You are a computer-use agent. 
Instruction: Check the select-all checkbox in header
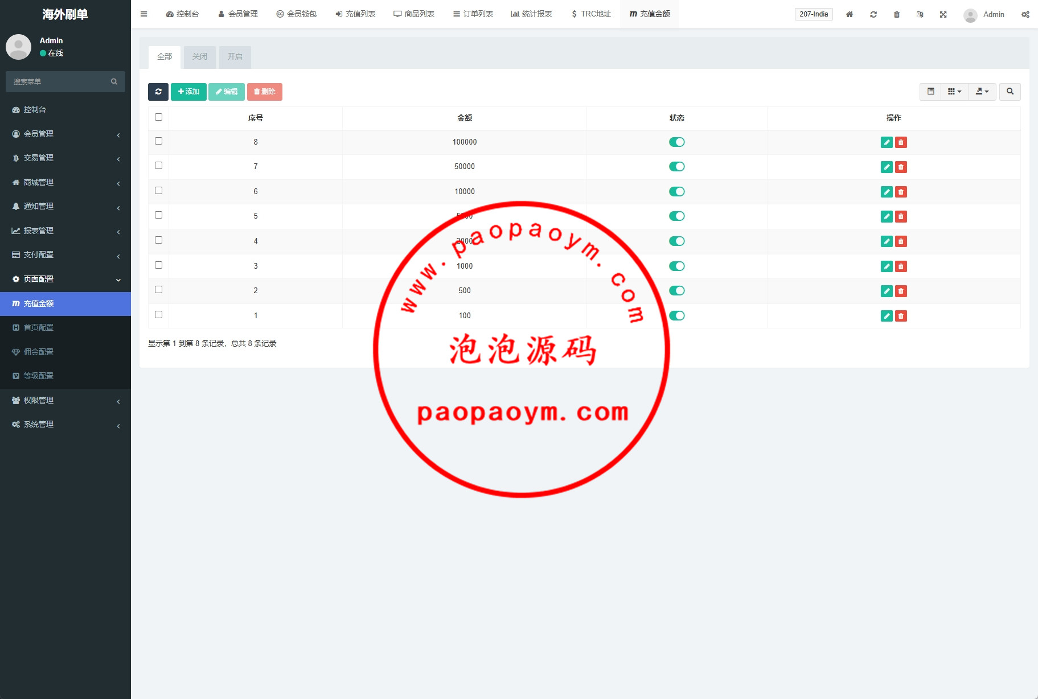click(x=158, y=117)
